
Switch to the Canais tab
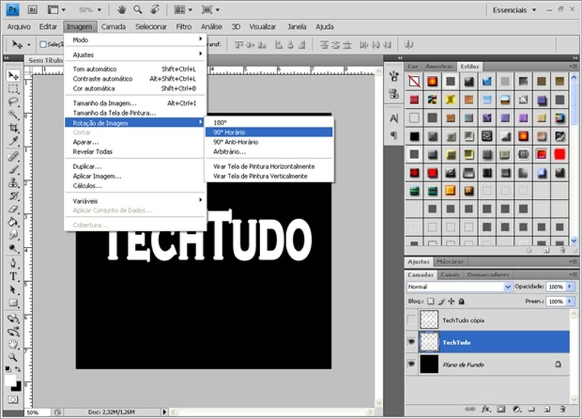pos(450,275)
